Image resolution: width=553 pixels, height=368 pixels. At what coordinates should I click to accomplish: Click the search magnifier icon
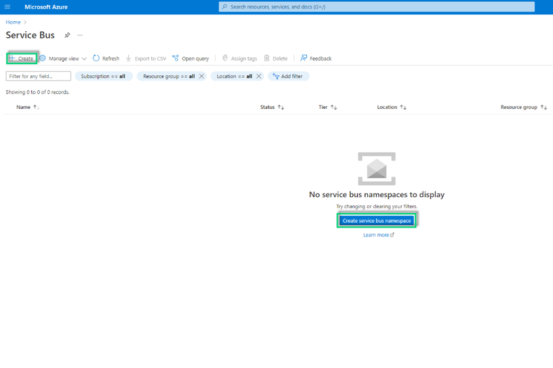[224, 7]
